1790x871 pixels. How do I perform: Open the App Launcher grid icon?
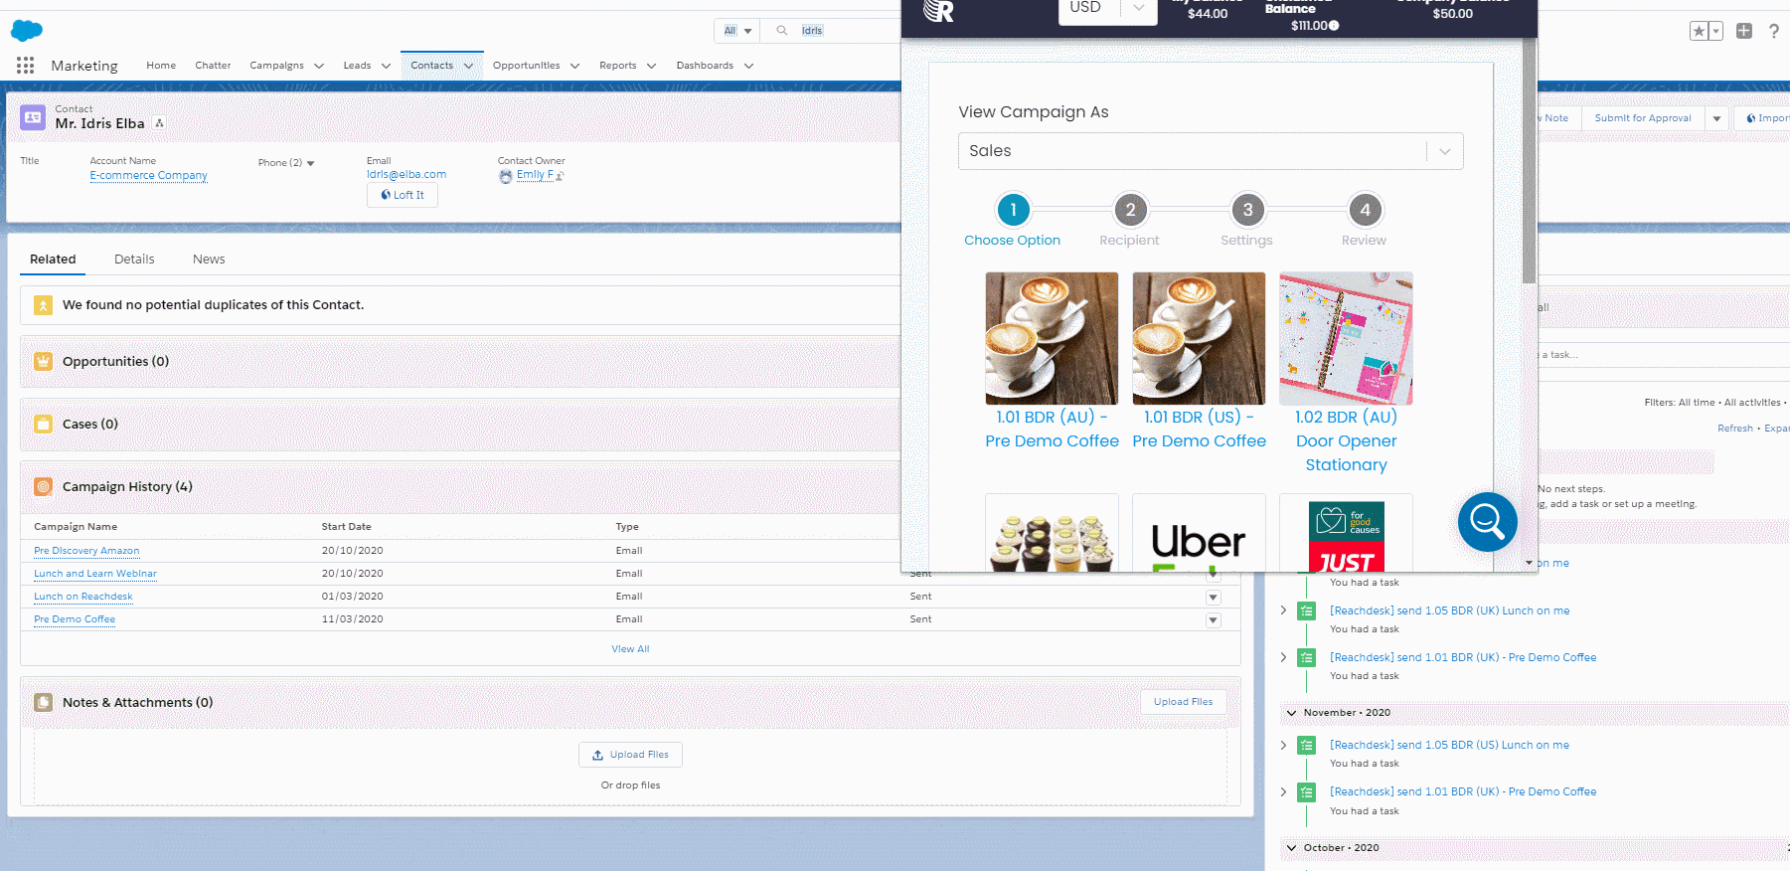click(26, 66)
